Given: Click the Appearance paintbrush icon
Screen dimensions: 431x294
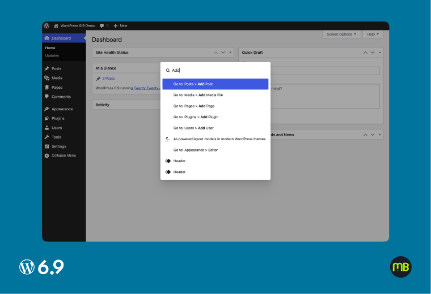Looking at the screenshot, I should pyautogui.click(x=47, y=109).
